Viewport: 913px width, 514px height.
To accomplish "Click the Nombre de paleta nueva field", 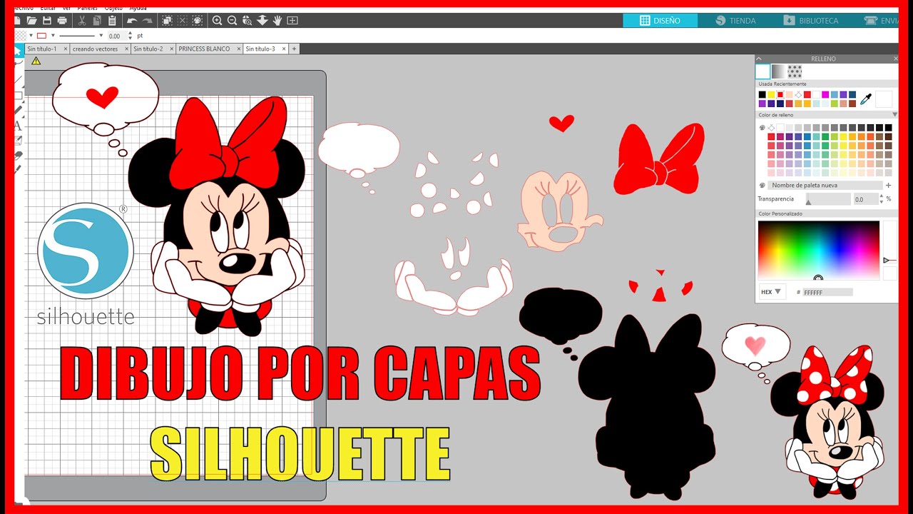I will [x=825, y=185].
